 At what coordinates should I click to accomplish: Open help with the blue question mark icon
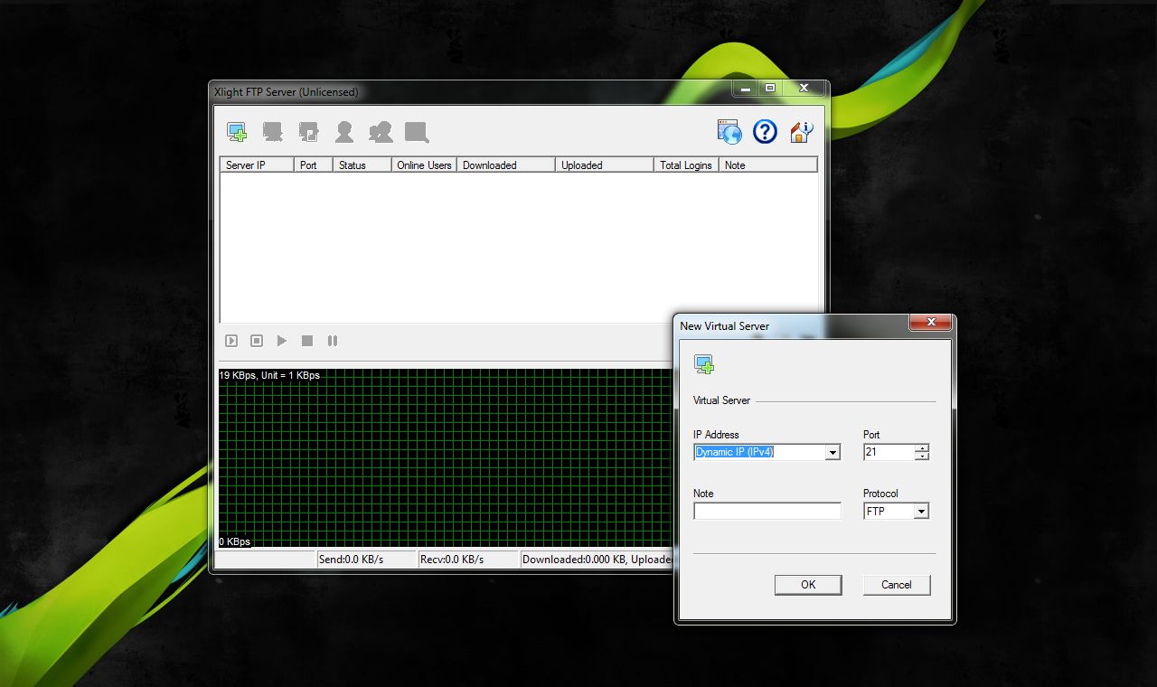tap(765, 132)
